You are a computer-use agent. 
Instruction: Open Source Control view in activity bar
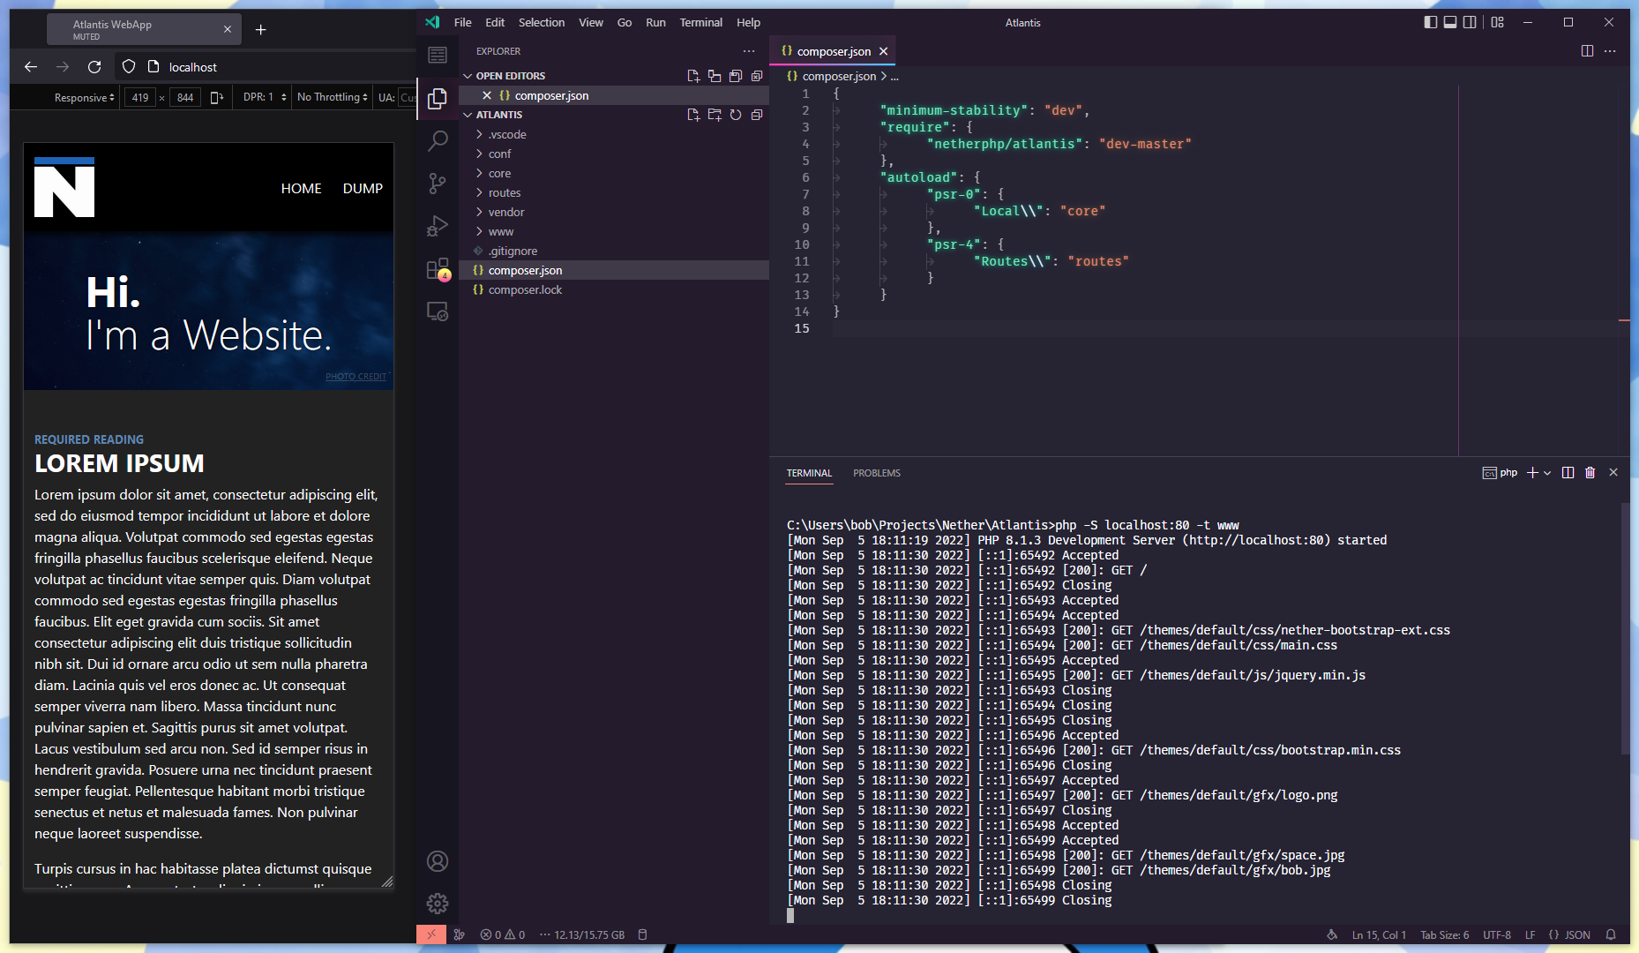coord(438,184)
